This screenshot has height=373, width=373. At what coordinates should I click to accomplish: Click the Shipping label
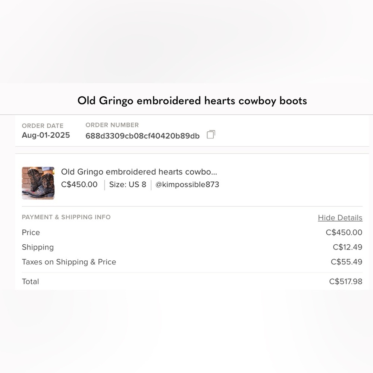pos(38,247)
